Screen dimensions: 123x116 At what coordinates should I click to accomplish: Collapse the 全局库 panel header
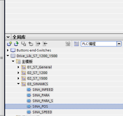pyautogui.click(x=8, y=37)
